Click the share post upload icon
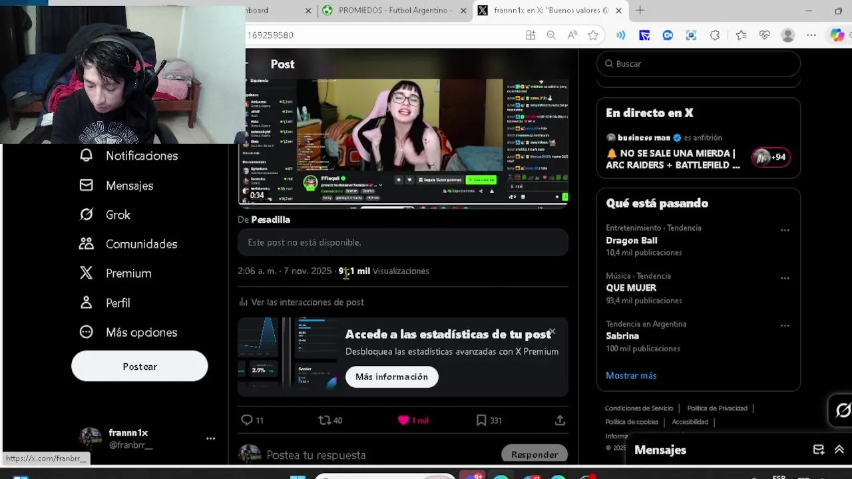 click(560, 420)
